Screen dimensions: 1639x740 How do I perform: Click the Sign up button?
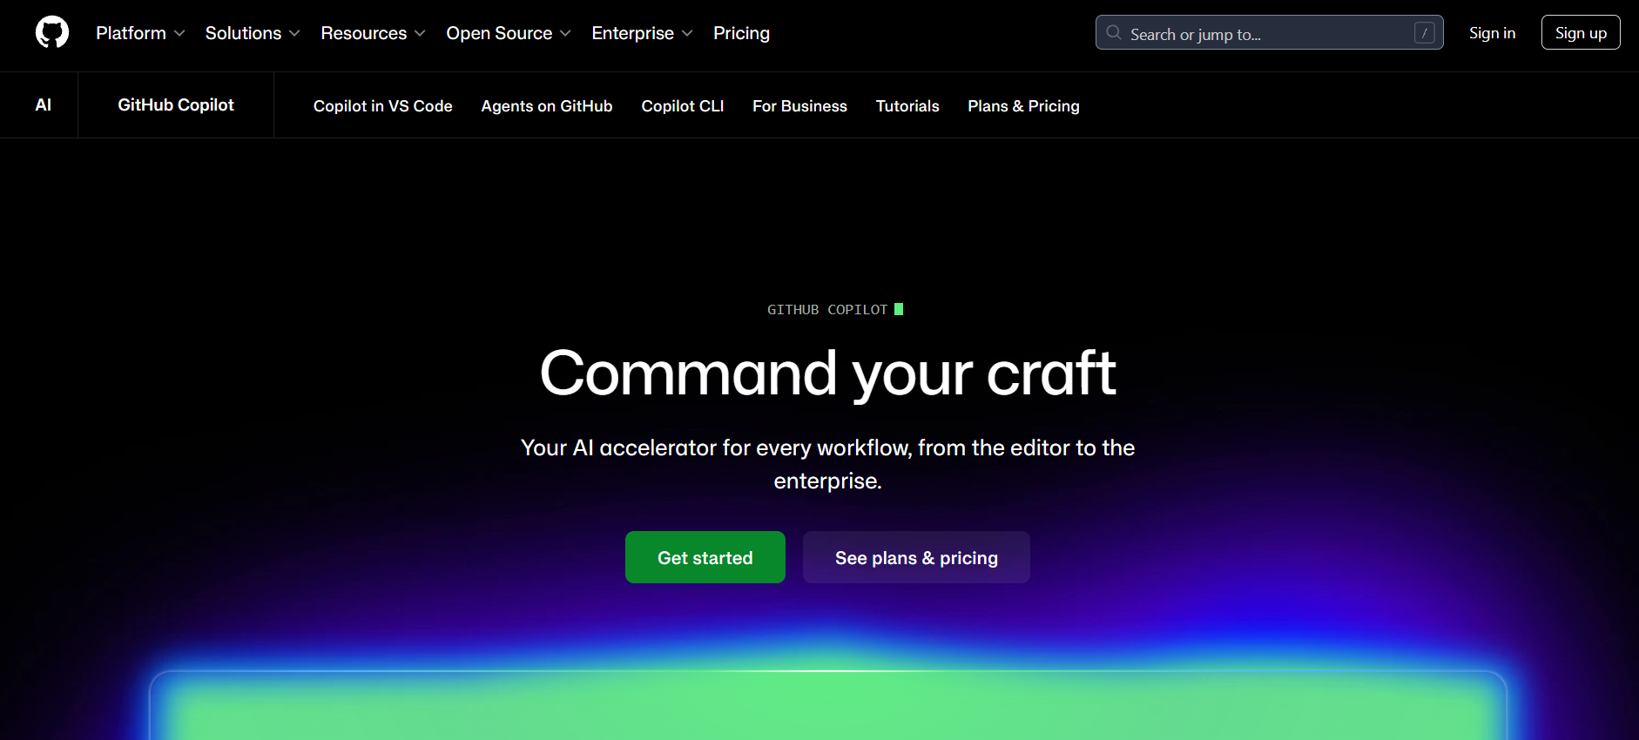point(1581,33)
